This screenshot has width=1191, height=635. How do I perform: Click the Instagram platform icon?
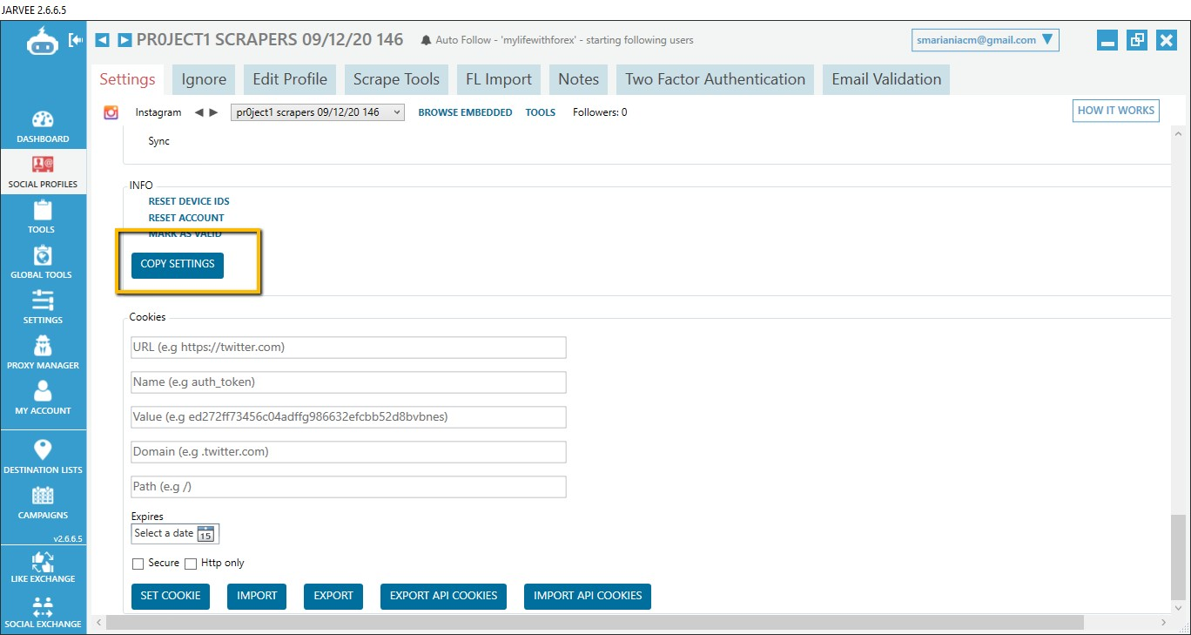pyautogui.click(x=111, y=112)
